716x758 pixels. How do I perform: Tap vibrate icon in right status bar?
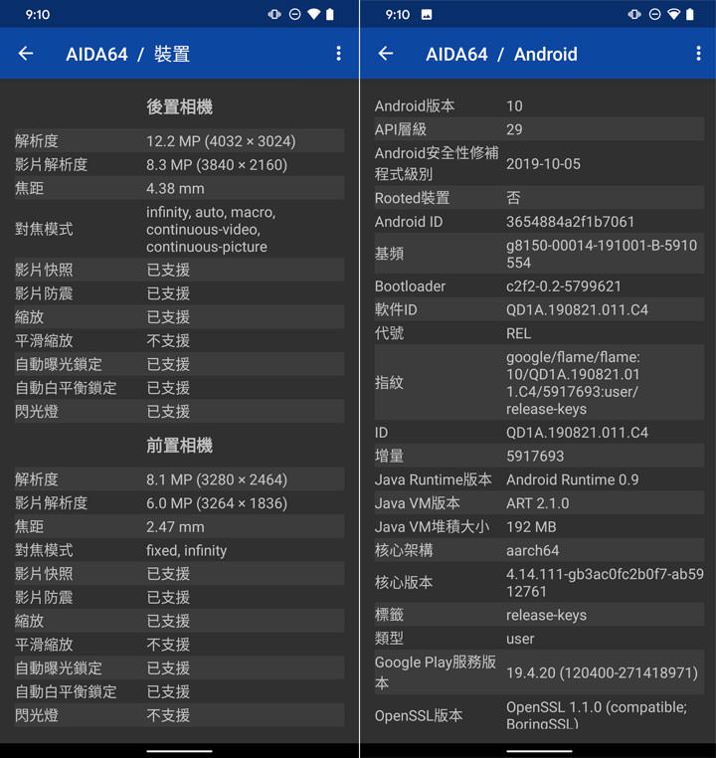click(x=634, y=15)
